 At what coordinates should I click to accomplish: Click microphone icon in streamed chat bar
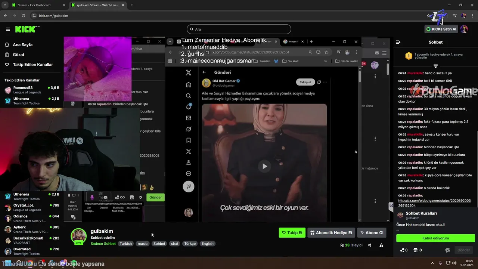pos(92,197)
